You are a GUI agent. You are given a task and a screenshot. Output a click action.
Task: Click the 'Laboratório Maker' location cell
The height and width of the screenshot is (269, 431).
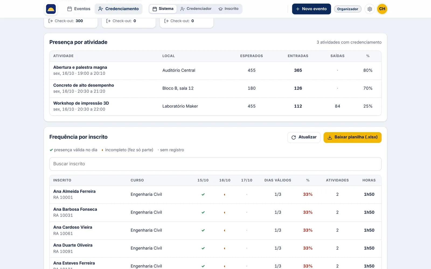(x=180, y=106)
